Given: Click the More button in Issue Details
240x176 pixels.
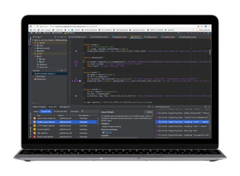Looking at the screenshot, I should pos(149,112).
